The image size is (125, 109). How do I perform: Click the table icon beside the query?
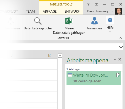(x=70, y=75)
